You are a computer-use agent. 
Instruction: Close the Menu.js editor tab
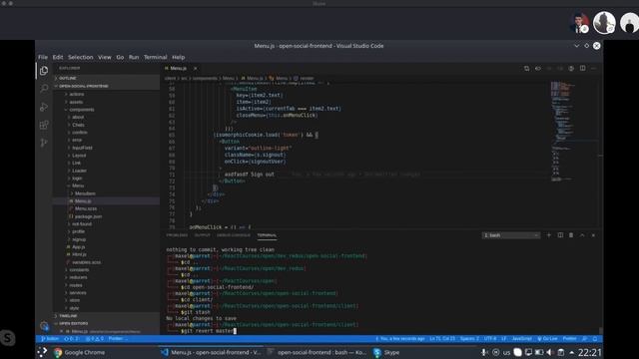coord(196,69)
